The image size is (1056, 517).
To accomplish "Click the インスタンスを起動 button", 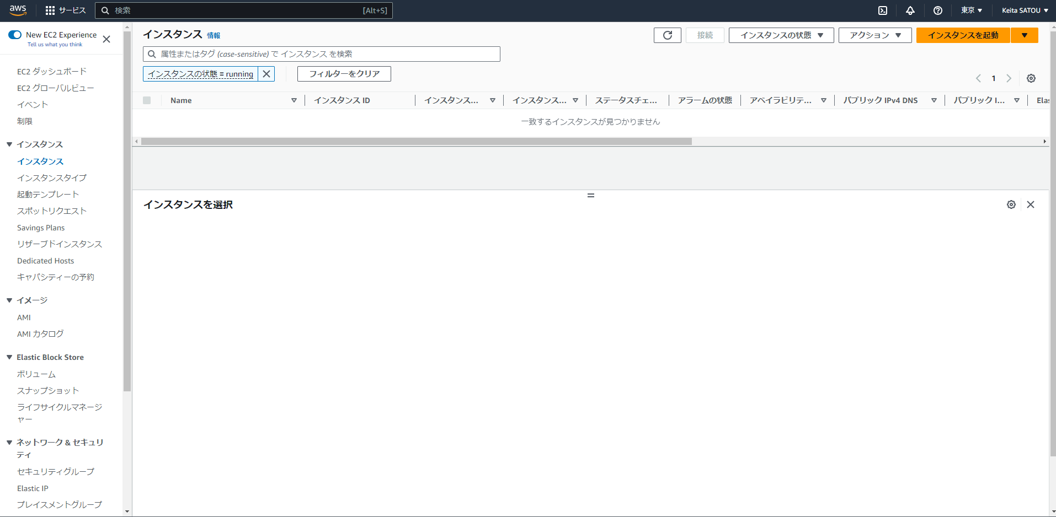I will click(x=963, y=35).
